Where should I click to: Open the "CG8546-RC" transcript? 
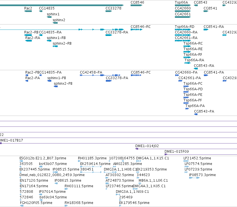coord(141,27)
